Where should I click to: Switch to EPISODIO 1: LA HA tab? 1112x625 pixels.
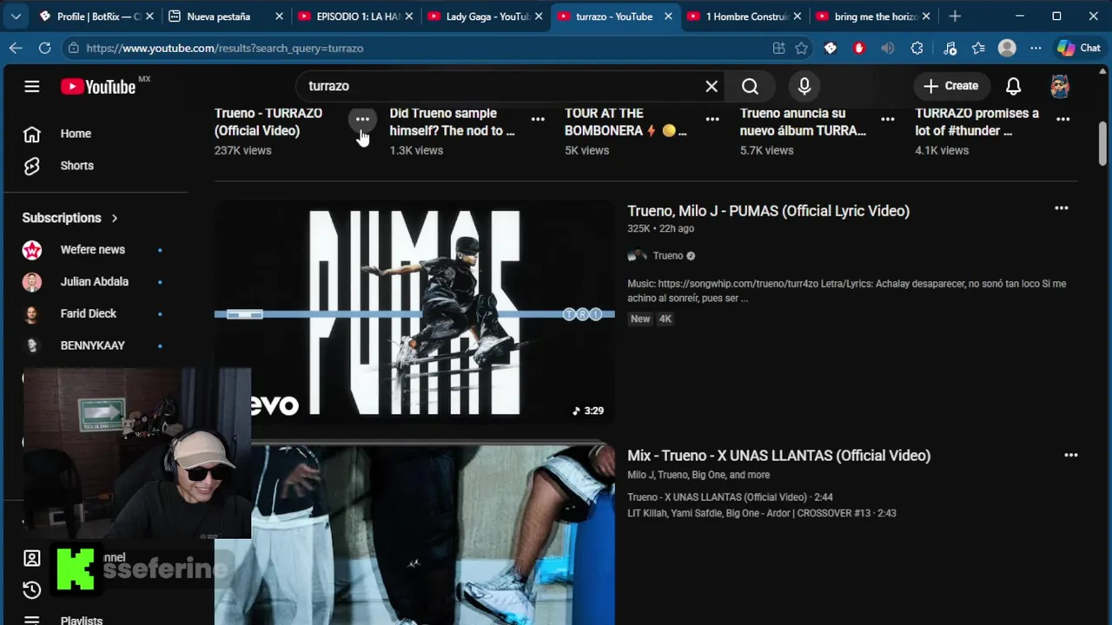(355, 16)
